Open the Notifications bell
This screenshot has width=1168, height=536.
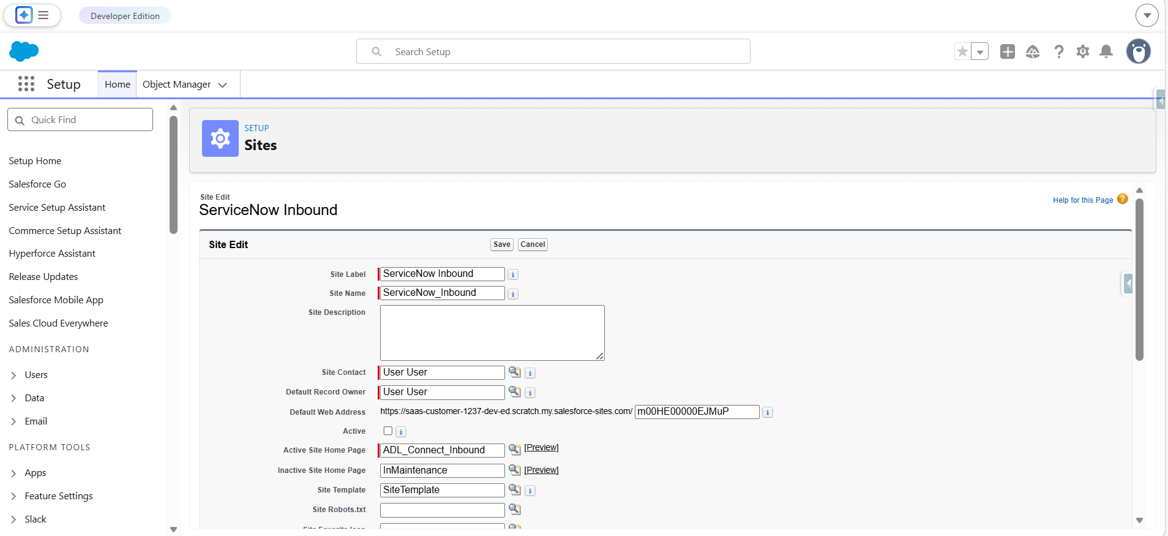pos(1106,51)
